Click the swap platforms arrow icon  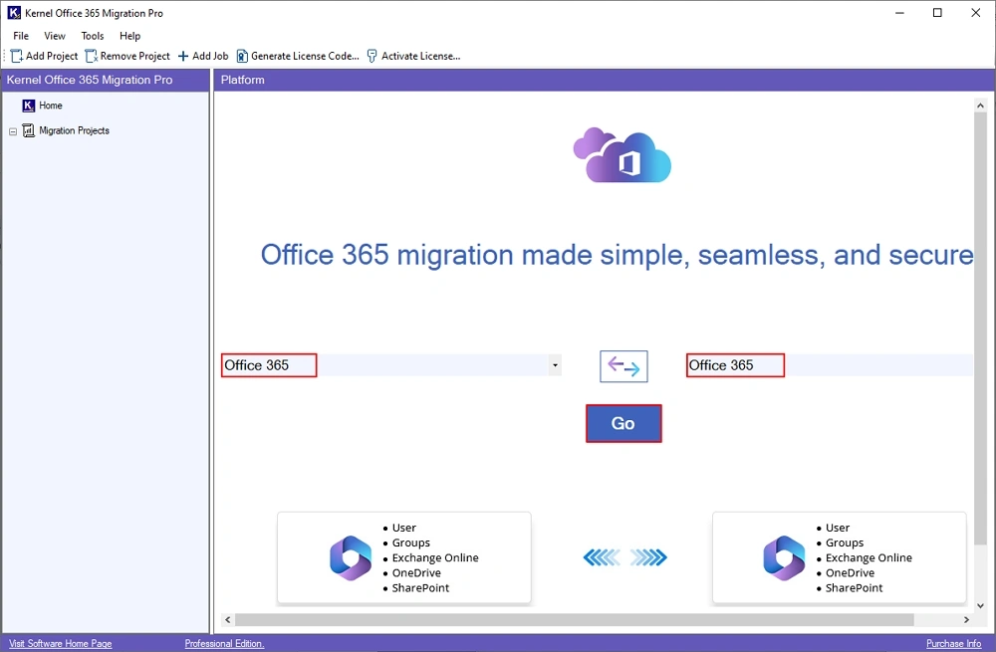(x=623, y=365)
